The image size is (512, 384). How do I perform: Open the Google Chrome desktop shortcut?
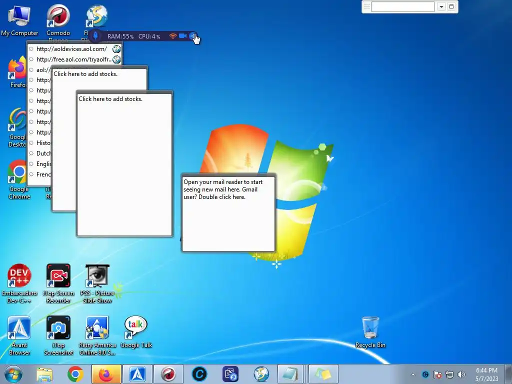19,179
